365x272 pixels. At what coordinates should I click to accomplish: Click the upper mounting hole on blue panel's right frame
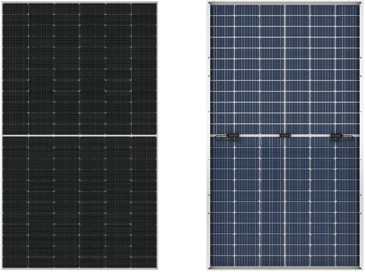[x=361, y=58]
